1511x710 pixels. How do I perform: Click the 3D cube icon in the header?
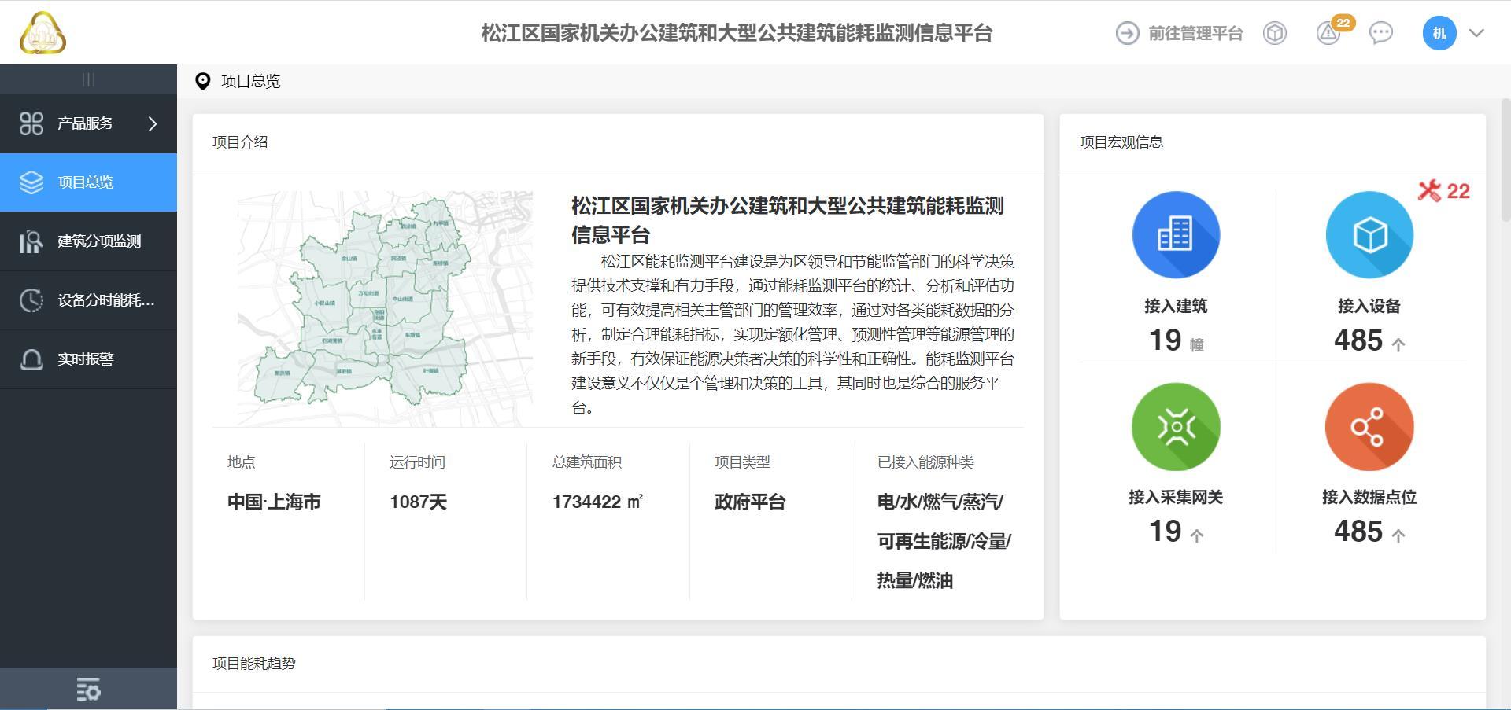(1275, 33)
